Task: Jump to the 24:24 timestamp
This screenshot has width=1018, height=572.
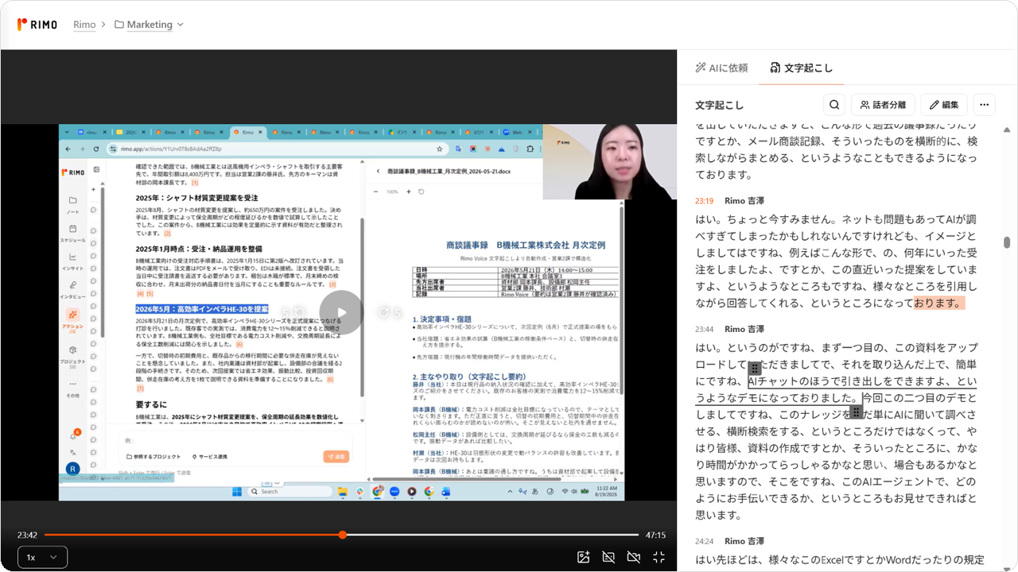Action: point(704,541)
